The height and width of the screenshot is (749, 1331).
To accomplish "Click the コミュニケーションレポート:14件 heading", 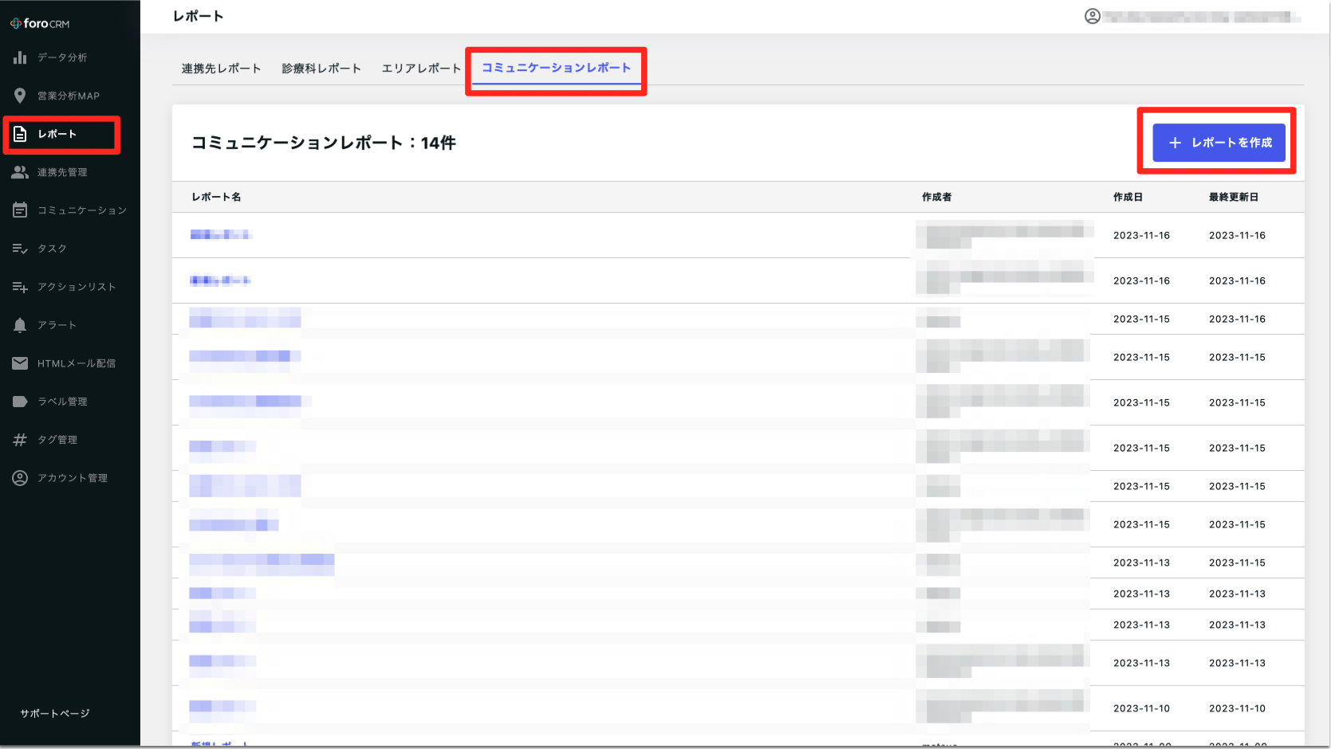I will [x=324, y=143].
